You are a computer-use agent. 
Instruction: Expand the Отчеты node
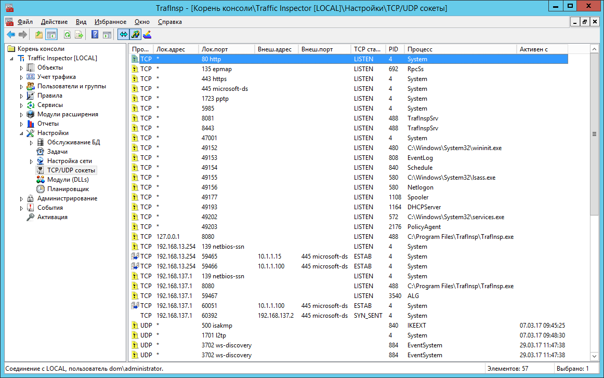click(x=22, y=124)
